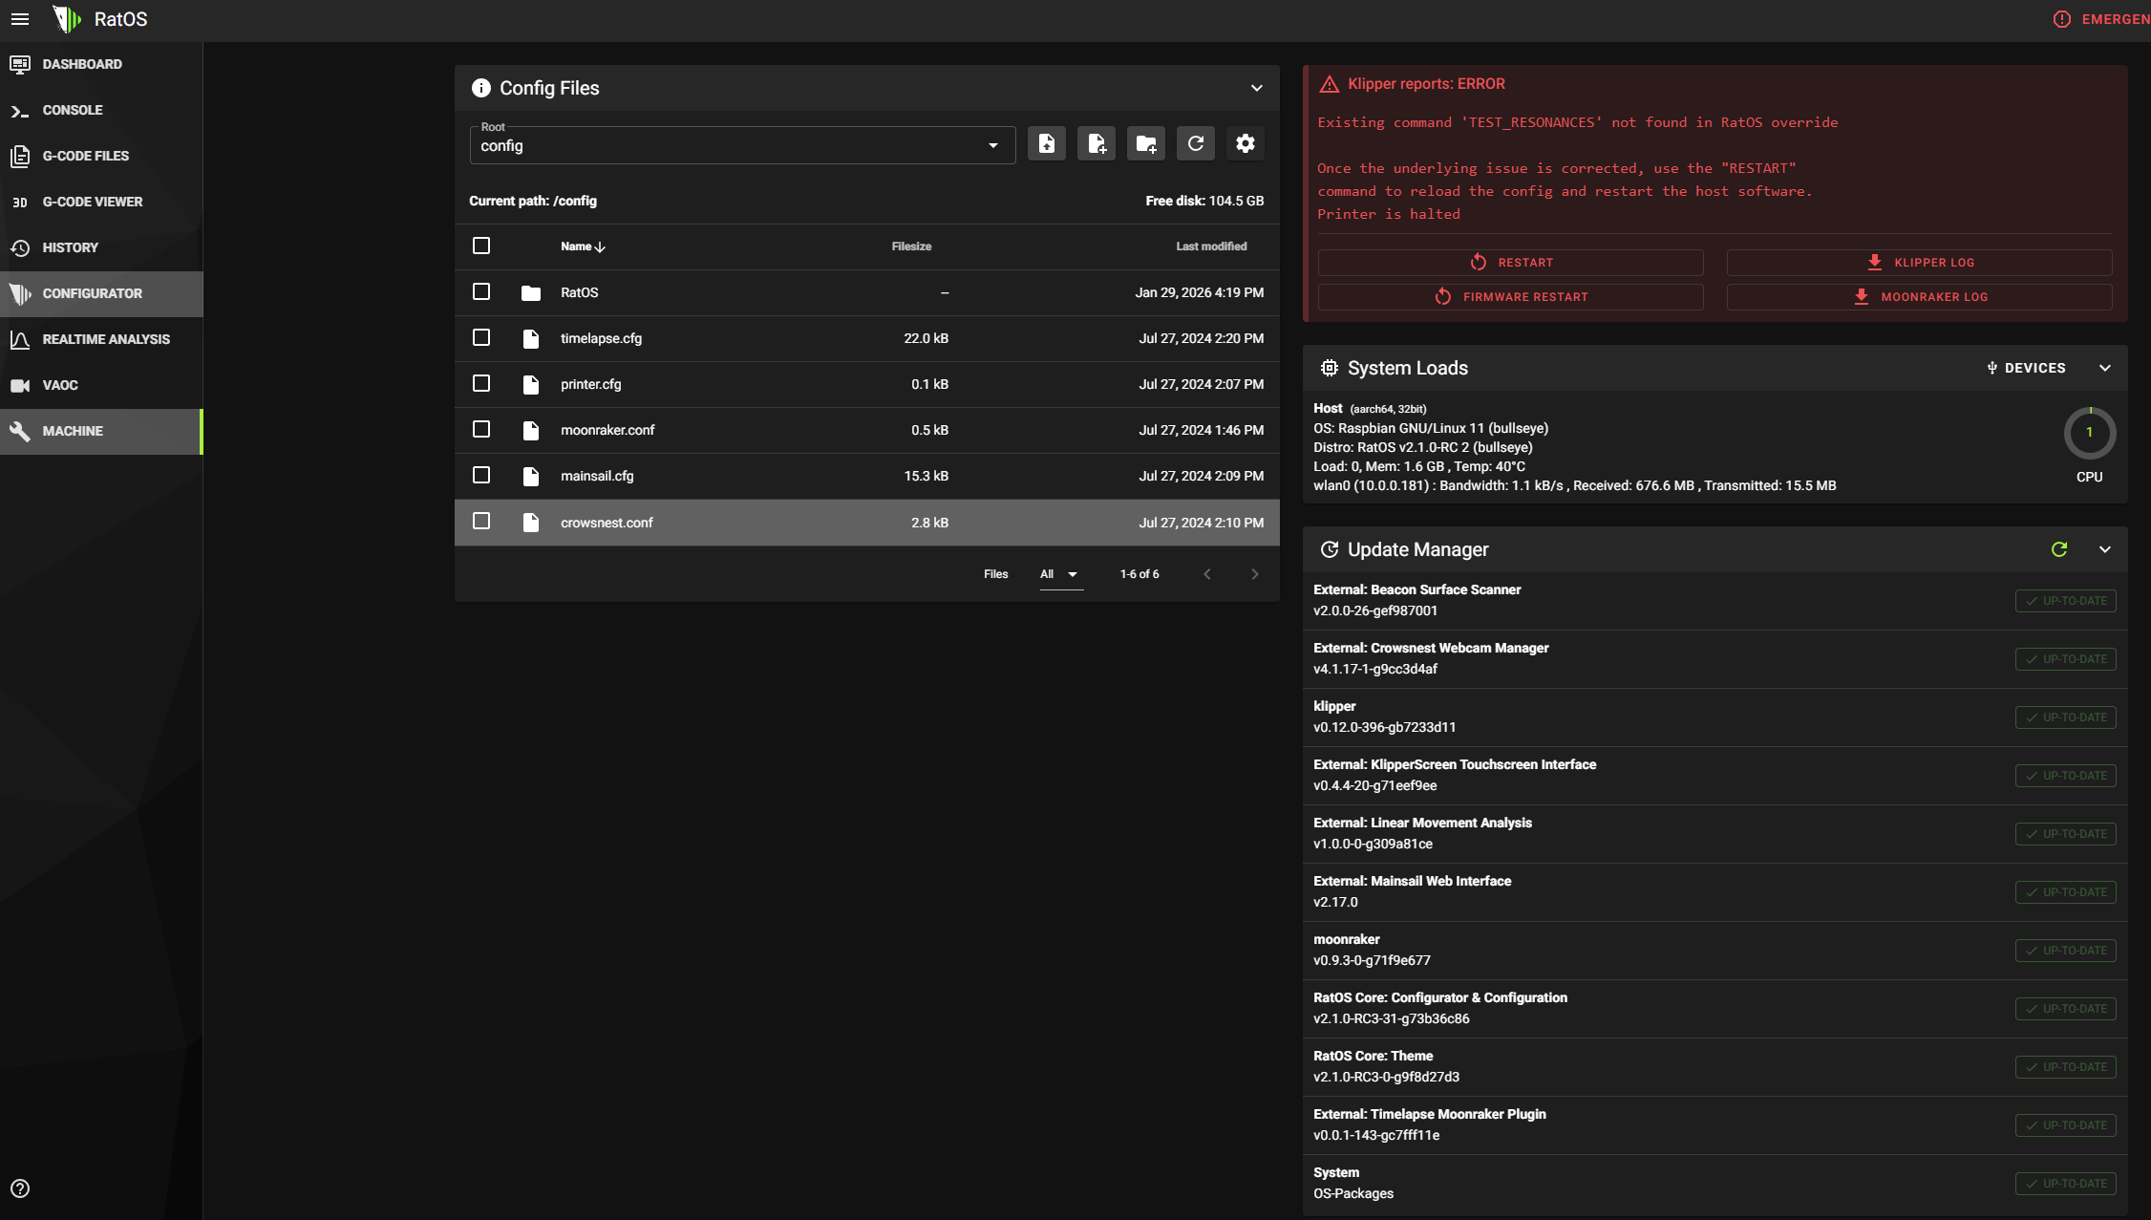Screen dimensions: 2151x1220
Task: Open help icon at sidebar bottom
Action: (20, 1188)
